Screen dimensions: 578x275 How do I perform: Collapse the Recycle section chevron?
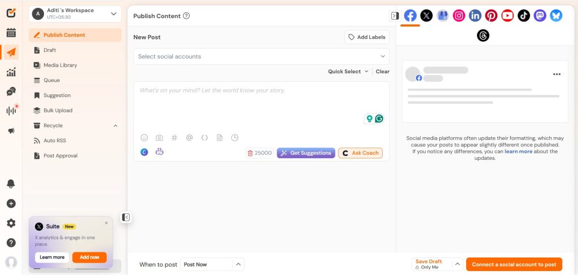115,126
